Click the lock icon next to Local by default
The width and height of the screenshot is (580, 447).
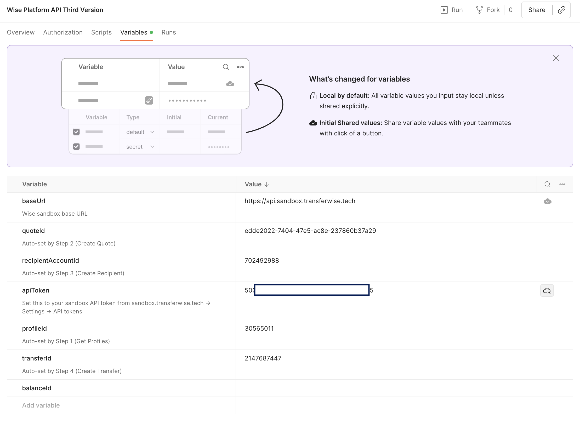tap(313, 96)
